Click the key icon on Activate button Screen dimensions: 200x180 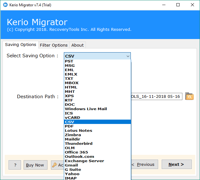(x=55, y=165)
